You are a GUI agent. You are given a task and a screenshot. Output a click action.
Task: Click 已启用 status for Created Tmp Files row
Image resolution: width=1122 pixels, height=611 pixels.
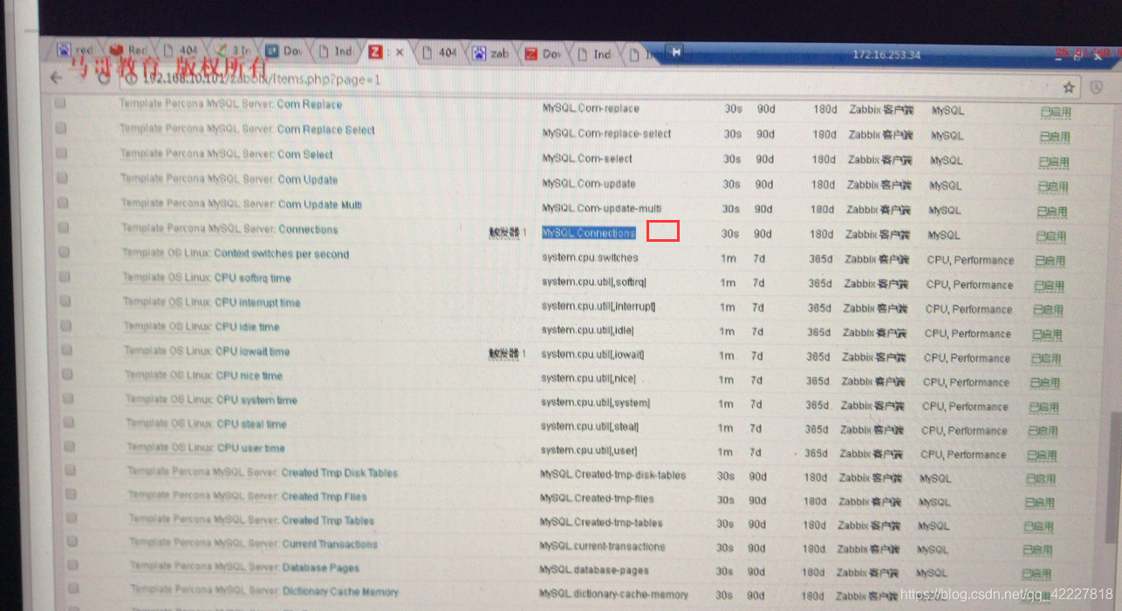[x=1040, y=504]
